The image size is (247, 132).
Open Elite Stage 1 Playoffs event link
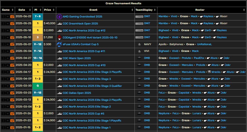tap(92, 120)
